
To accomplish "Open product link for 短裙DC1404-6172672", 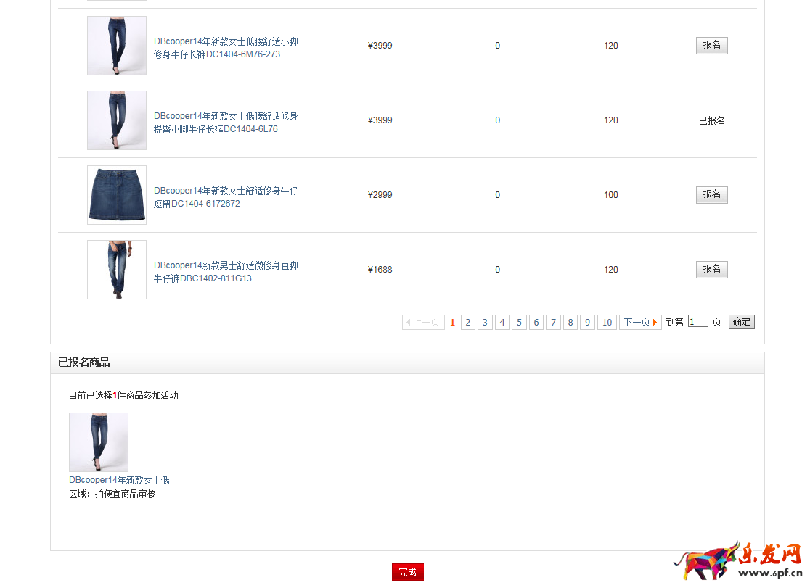I will click(226, 197).
